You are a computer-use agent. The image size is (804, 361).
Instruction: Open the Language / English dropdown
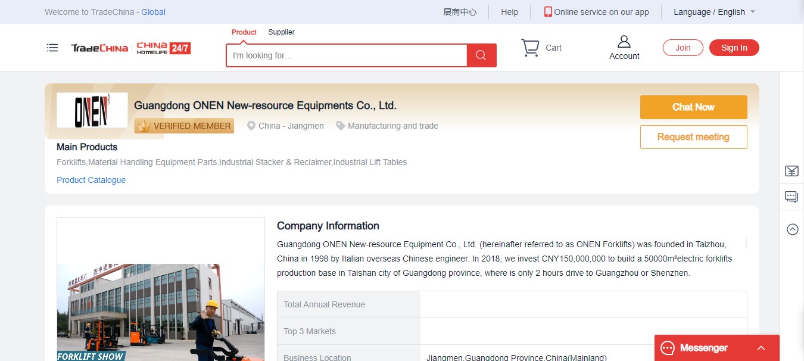[x=713, y=12]
